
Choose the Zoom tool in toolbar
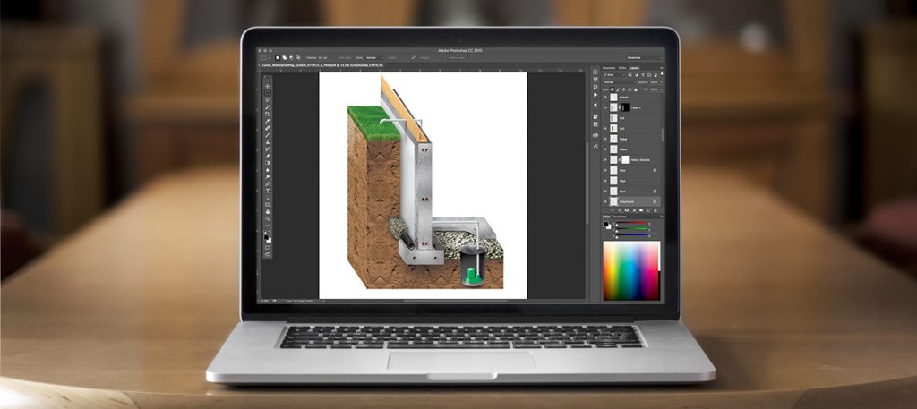pos(268,218)
